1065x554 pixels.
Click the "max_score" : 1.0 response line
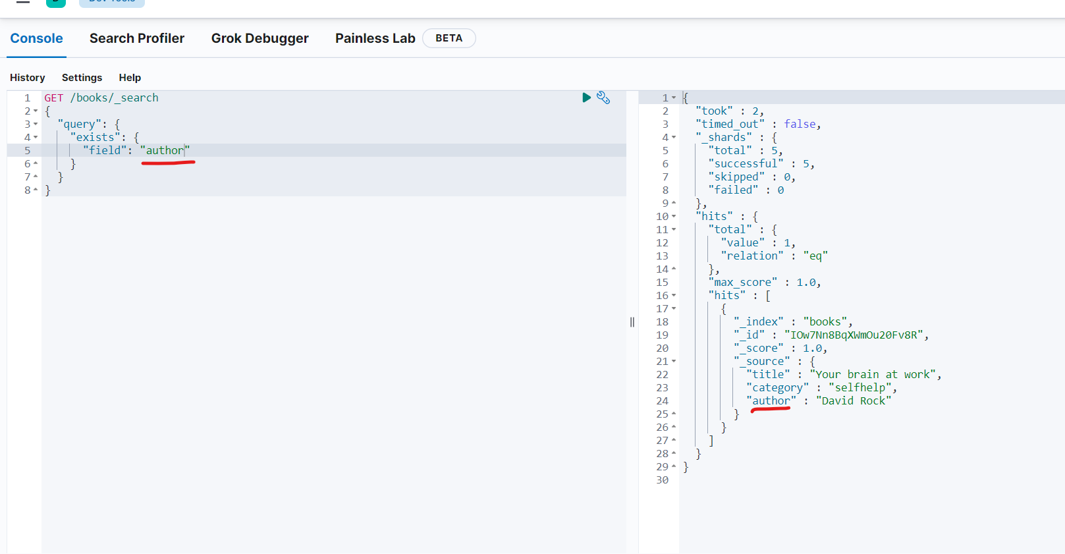point(765,282)
